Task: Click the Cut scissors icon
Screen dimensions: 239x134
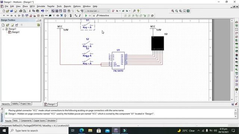Action: (30, 11)
